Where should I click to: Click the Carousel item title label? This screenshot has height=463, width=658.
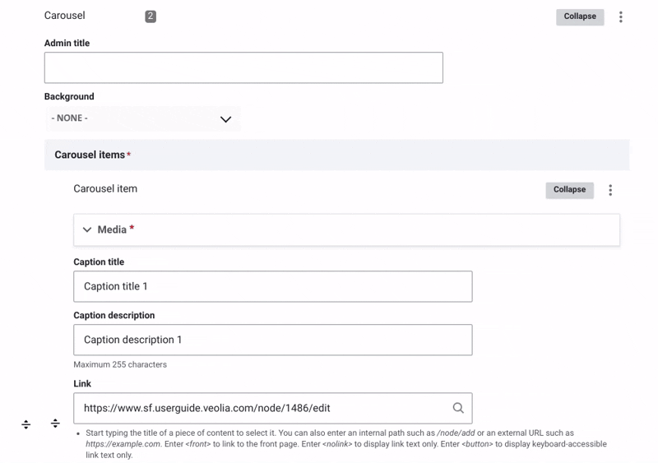click(x=105, y=188)
